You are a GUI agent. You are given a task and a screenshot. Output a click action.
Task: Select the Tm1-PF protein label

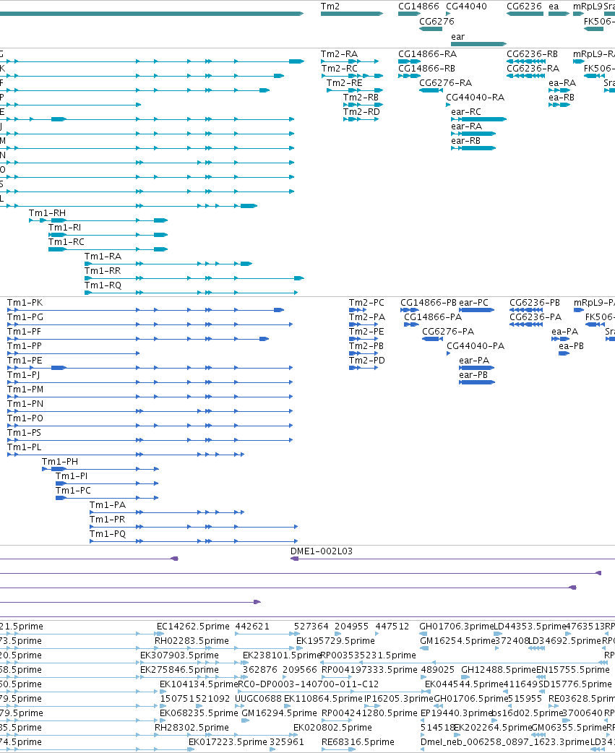coord(24,332)
